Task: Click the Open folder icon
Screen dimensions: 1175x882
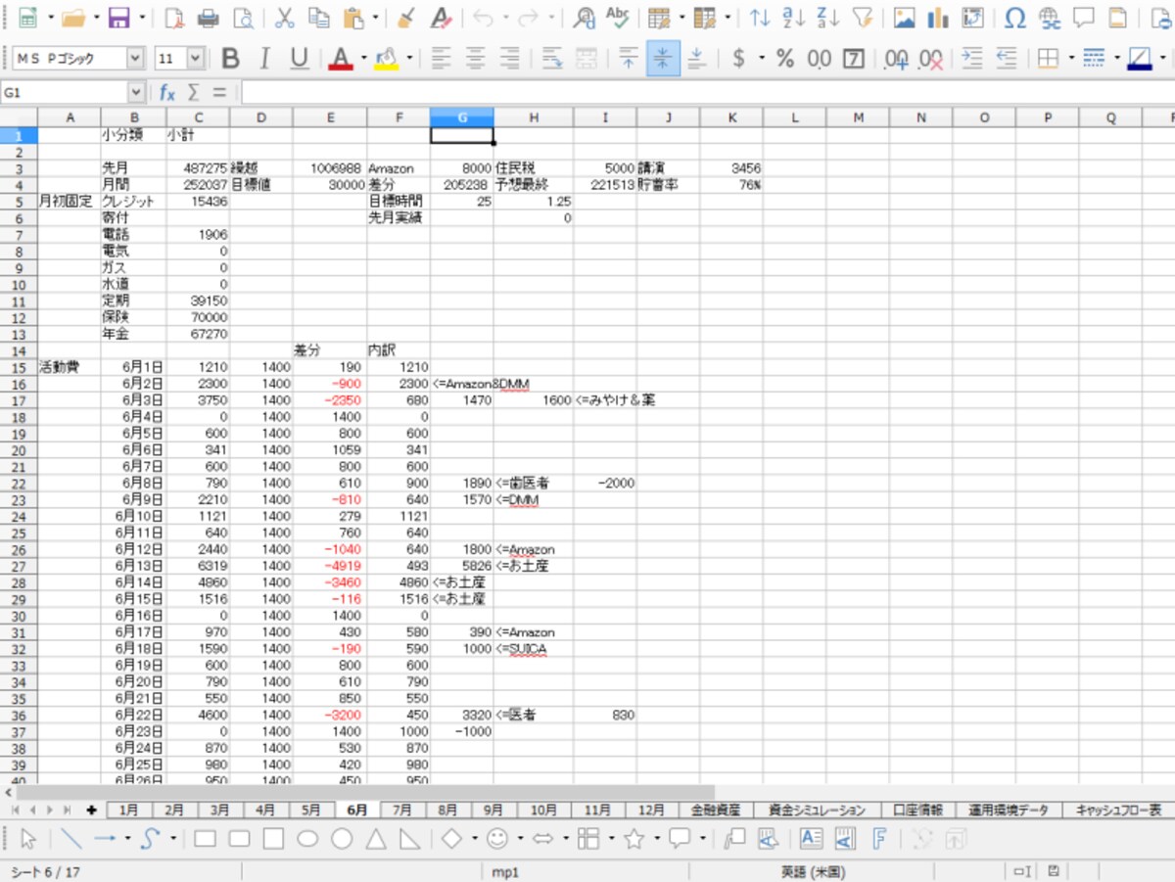Action: tap(73, 18)
